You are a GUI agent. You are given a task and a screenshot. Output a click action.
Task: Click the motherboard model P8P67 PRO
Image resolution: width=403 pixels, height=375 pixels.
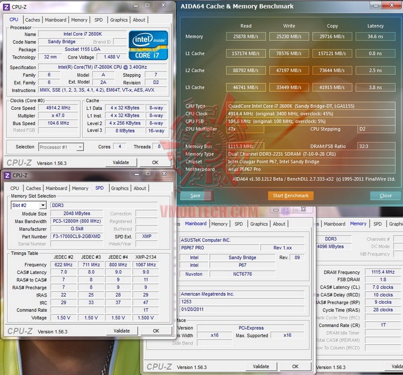(x=219, y=248)
